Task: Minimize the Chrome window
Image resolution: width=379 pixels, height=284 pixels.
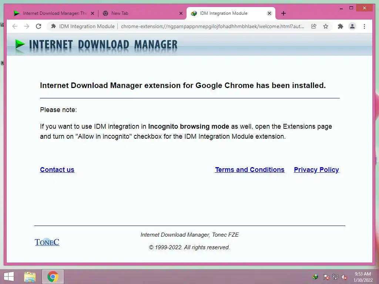Action: pos(341,8)
